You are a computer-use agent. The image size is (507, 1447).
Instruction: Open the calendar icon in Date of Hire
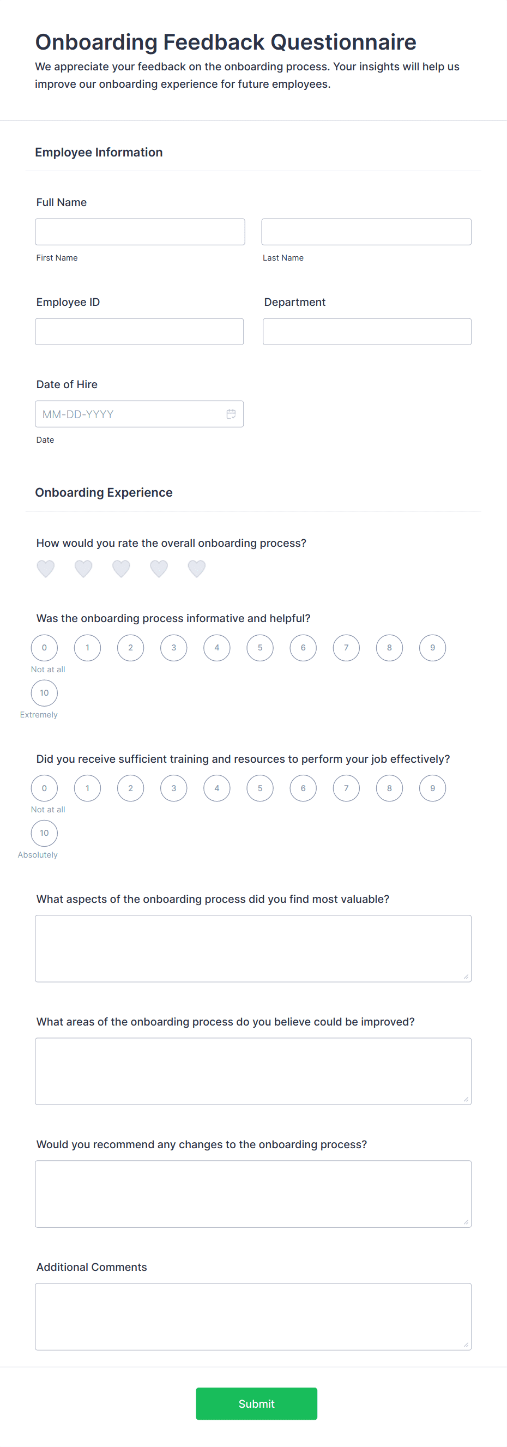click(231, 414)
